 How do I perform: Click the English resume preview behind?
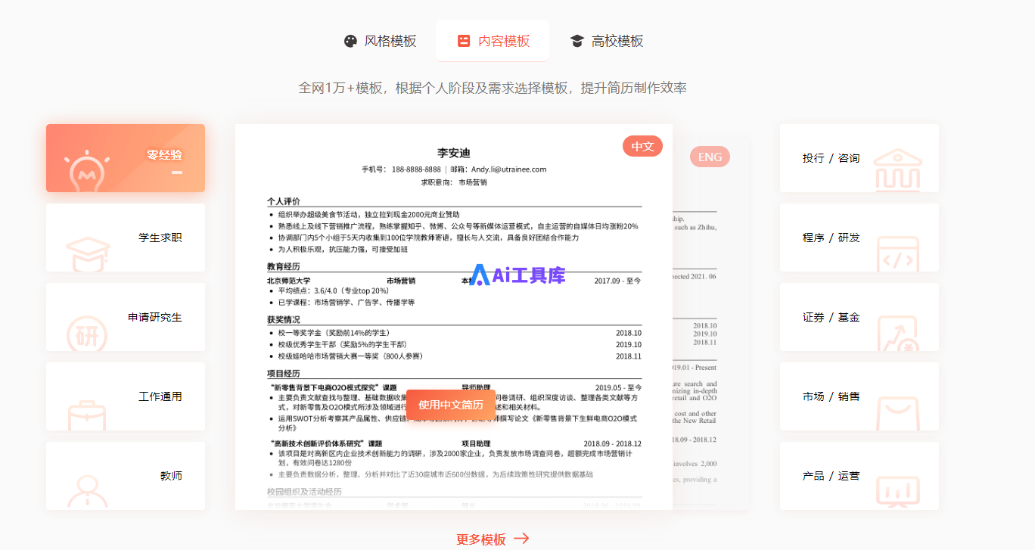tap(710, 324)
